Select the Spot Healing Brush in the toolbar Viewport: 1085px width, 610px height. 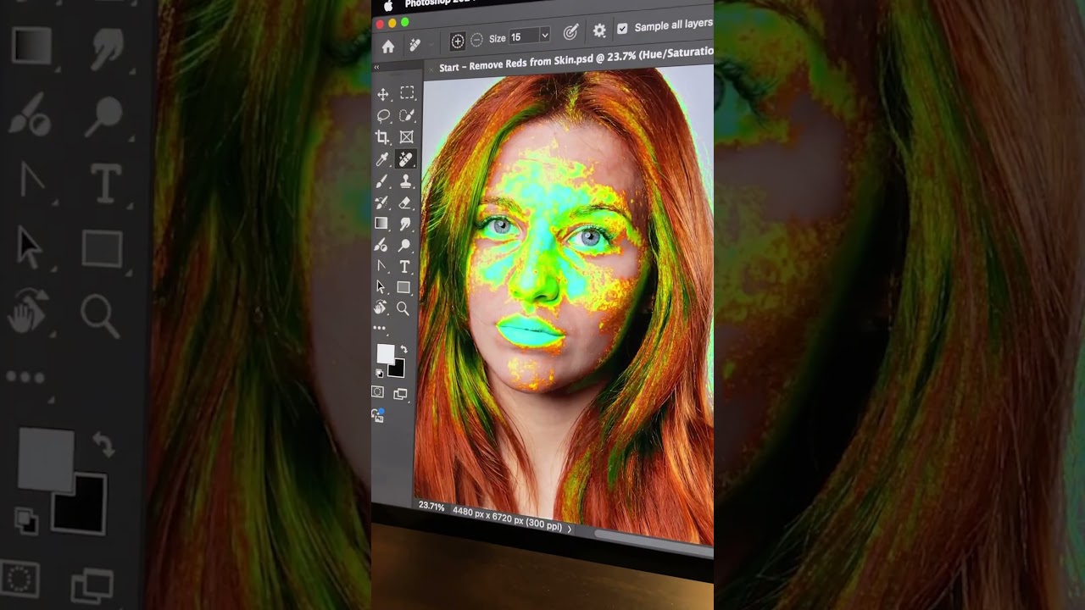(x=405, y=158)
